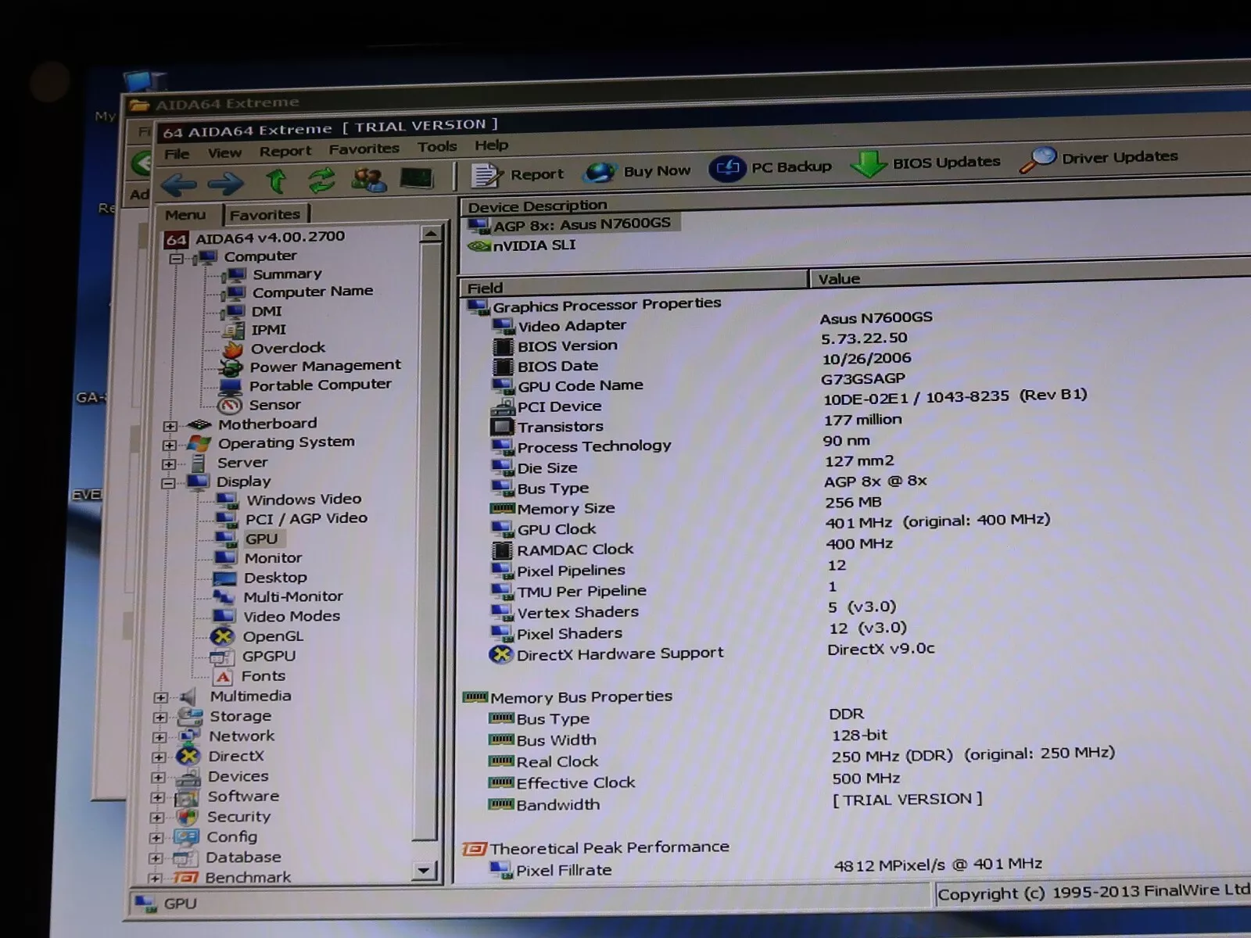Click tree scrollbar up arrow
Image resolution: width=1251 pixels, height=938 pixels.
432,234
